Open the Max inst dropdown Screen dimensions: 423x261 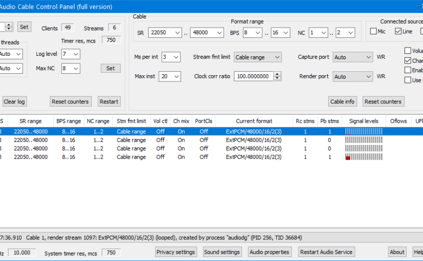point(170,77)
